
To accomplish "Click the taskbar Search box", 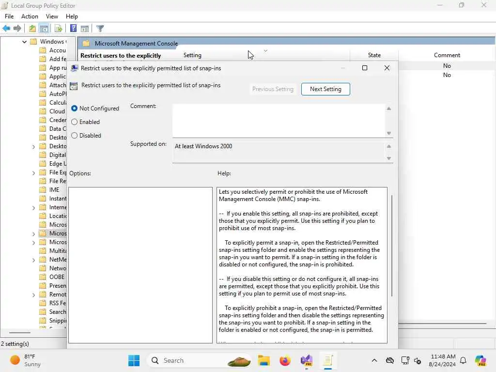I will tap(200, 360).
